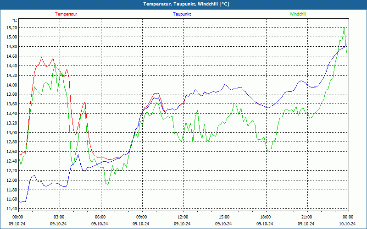
Task: Click the 12,20 y-axis value
Action: coord(12,170)
